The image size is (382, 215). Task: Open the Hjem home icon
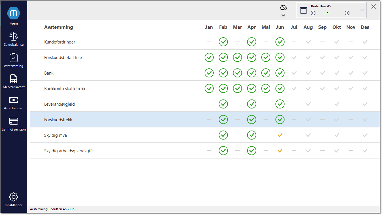(x=14, y=13)
